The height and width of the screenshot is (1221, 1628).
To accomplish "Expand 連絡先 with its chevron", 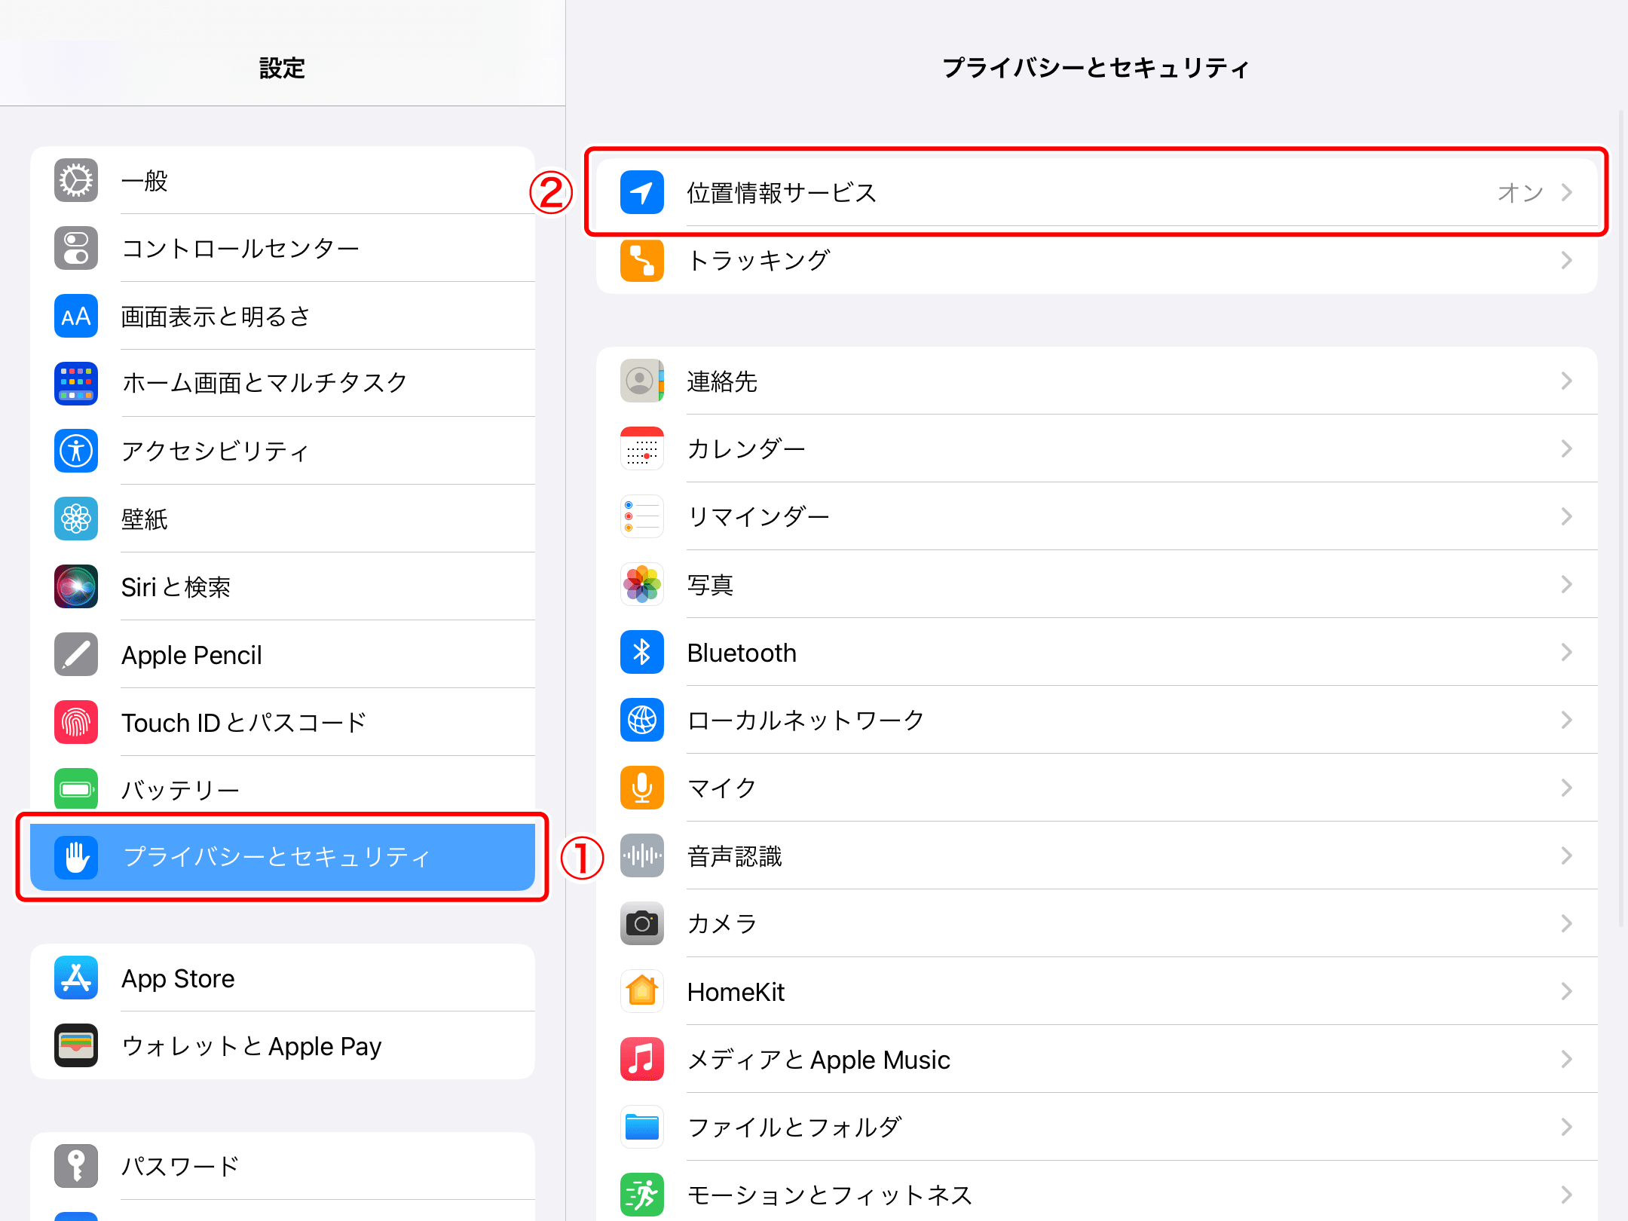I will 1568,381.
